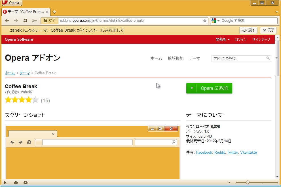This screenshot has height=187, width=281.
Task: Adjust the zoom slider handle
Action: [248, 182]
